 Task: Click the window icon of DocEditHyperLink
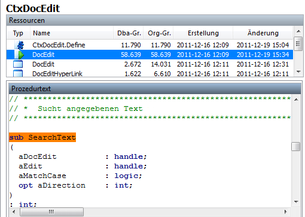pos(18,73)
